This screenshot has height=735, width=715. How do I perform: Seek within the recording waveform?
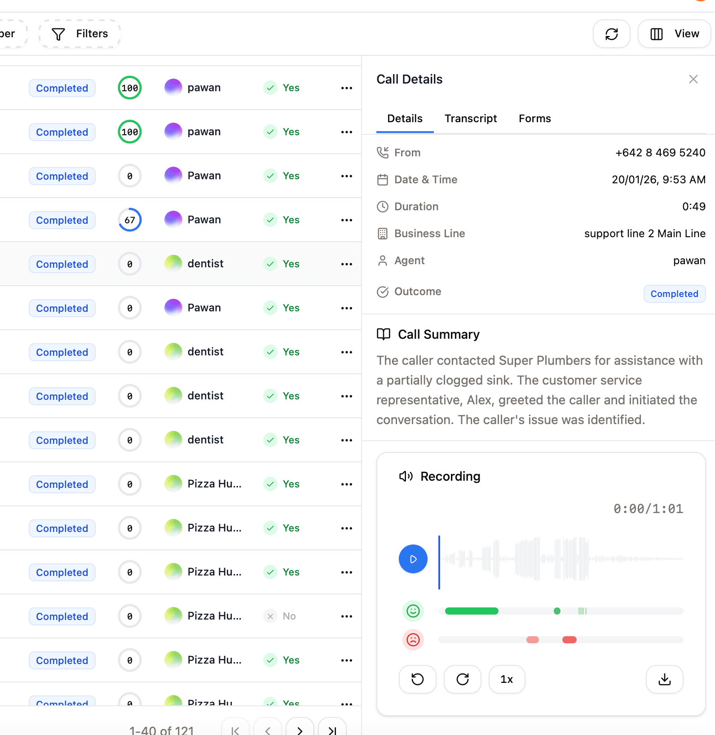pos(561,559)
